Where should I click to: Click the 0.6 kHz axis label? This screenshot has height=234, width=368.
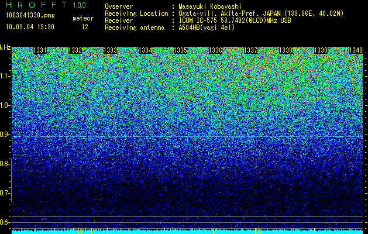point(5,222)
